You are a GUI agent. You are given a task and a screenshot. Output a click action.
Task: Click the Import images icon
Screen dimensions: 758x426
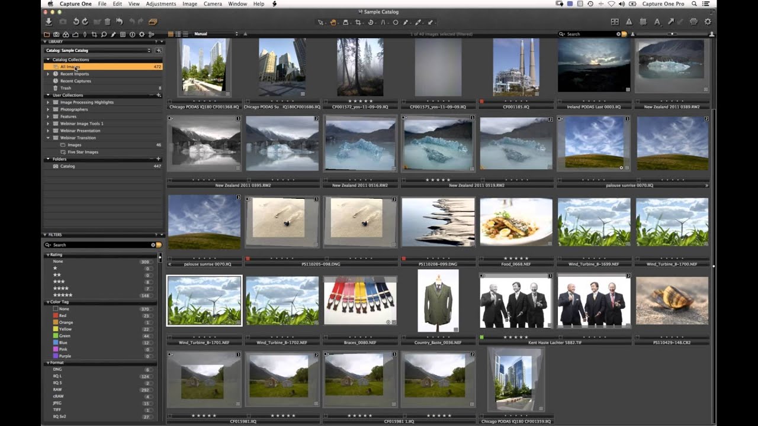[49, 21]
